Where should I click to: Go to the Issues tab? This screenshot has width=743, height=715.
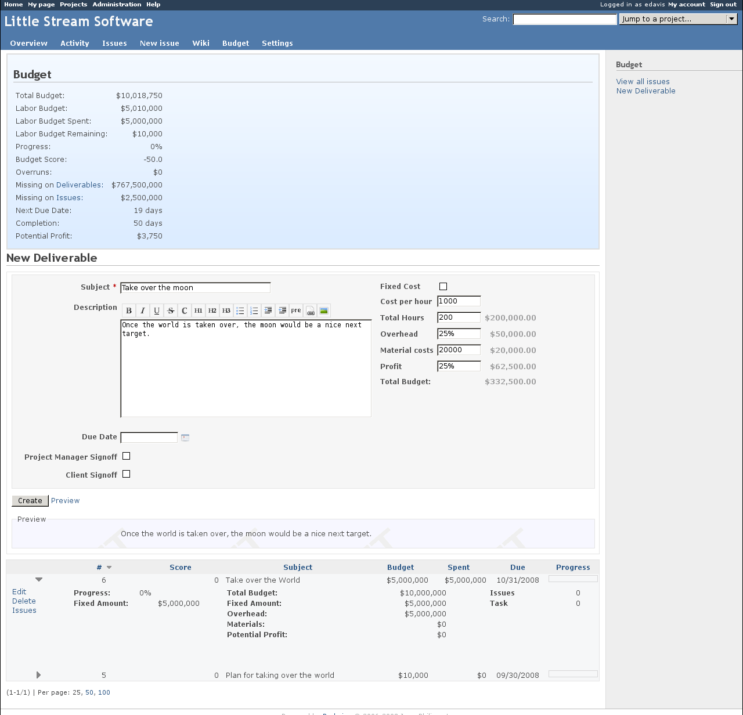click(114, 44)
